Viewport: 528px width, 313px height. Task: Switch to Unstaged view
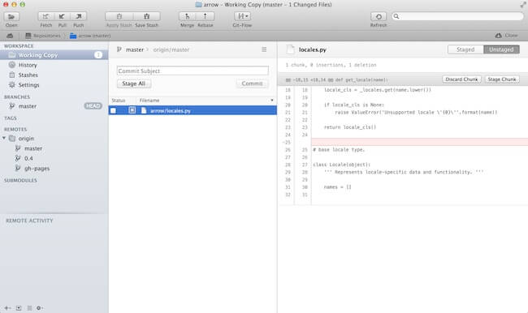pos(501,49)
